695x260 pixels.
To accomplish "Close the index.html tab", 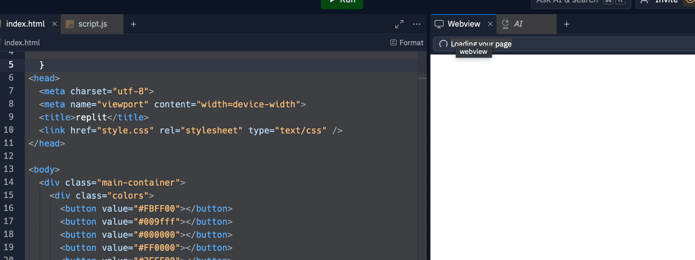I will pyautogui.click(x=54, y=24).
